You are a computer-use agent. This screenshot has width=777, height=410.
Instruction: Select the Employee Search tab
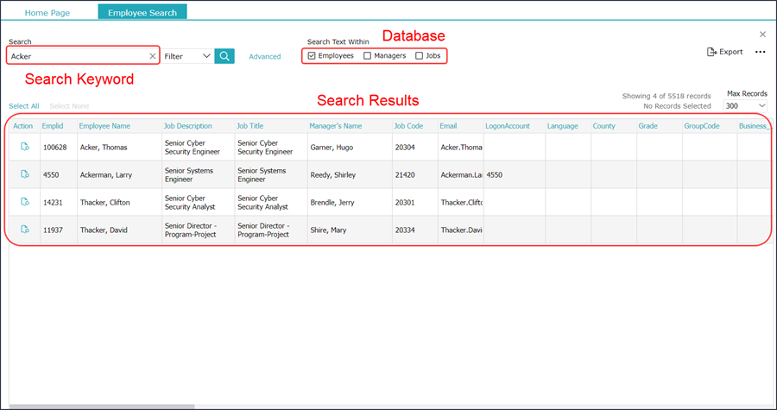142,12
